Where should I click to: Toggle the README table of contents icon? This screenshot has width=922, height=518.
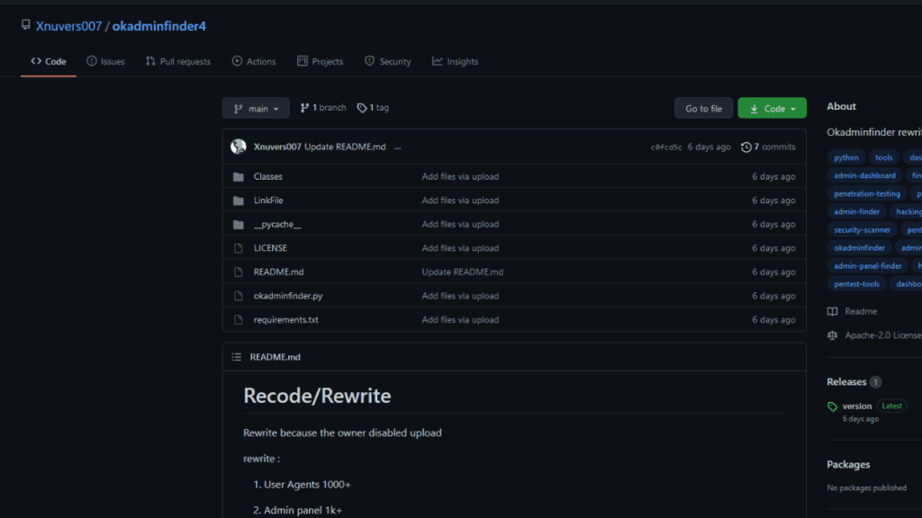click(x=237, y=357)
